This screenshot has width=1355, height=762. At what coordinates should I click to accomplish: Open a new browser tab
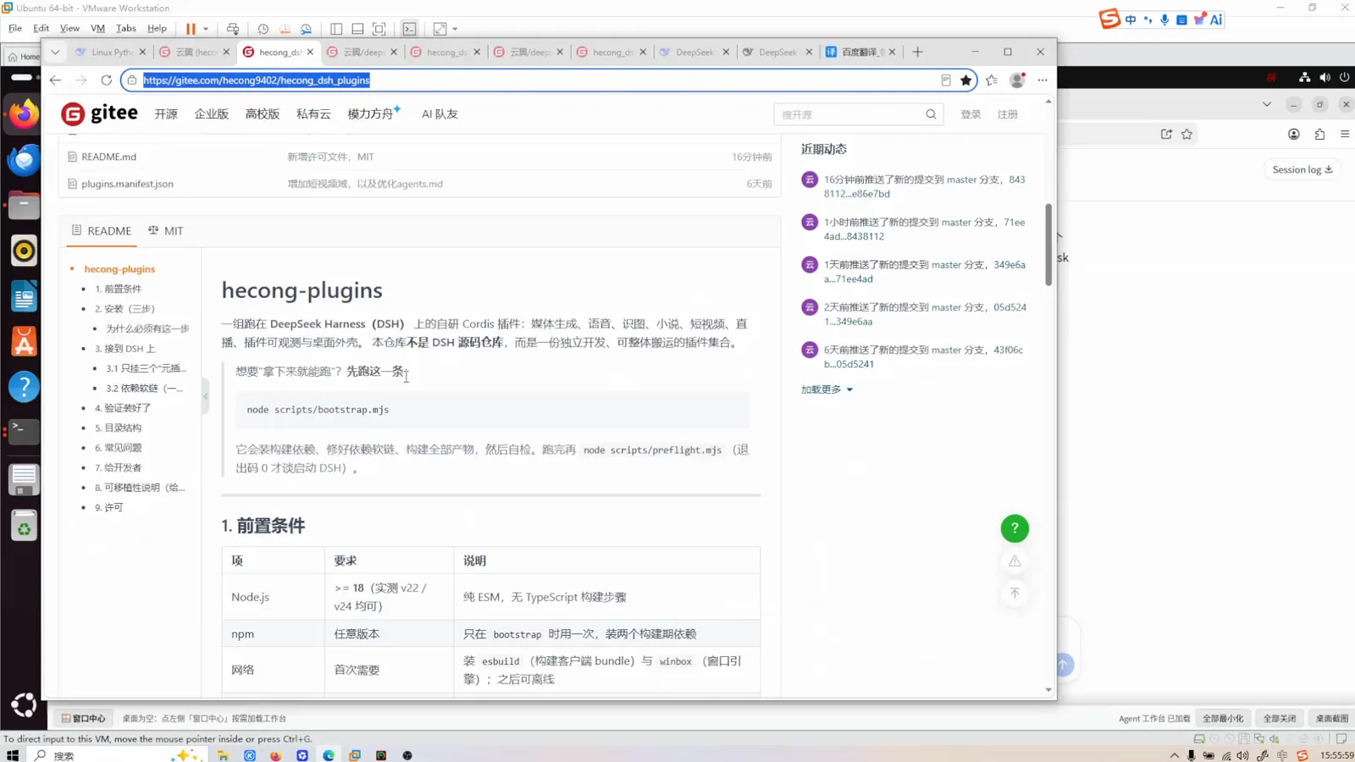coord(917,52)
